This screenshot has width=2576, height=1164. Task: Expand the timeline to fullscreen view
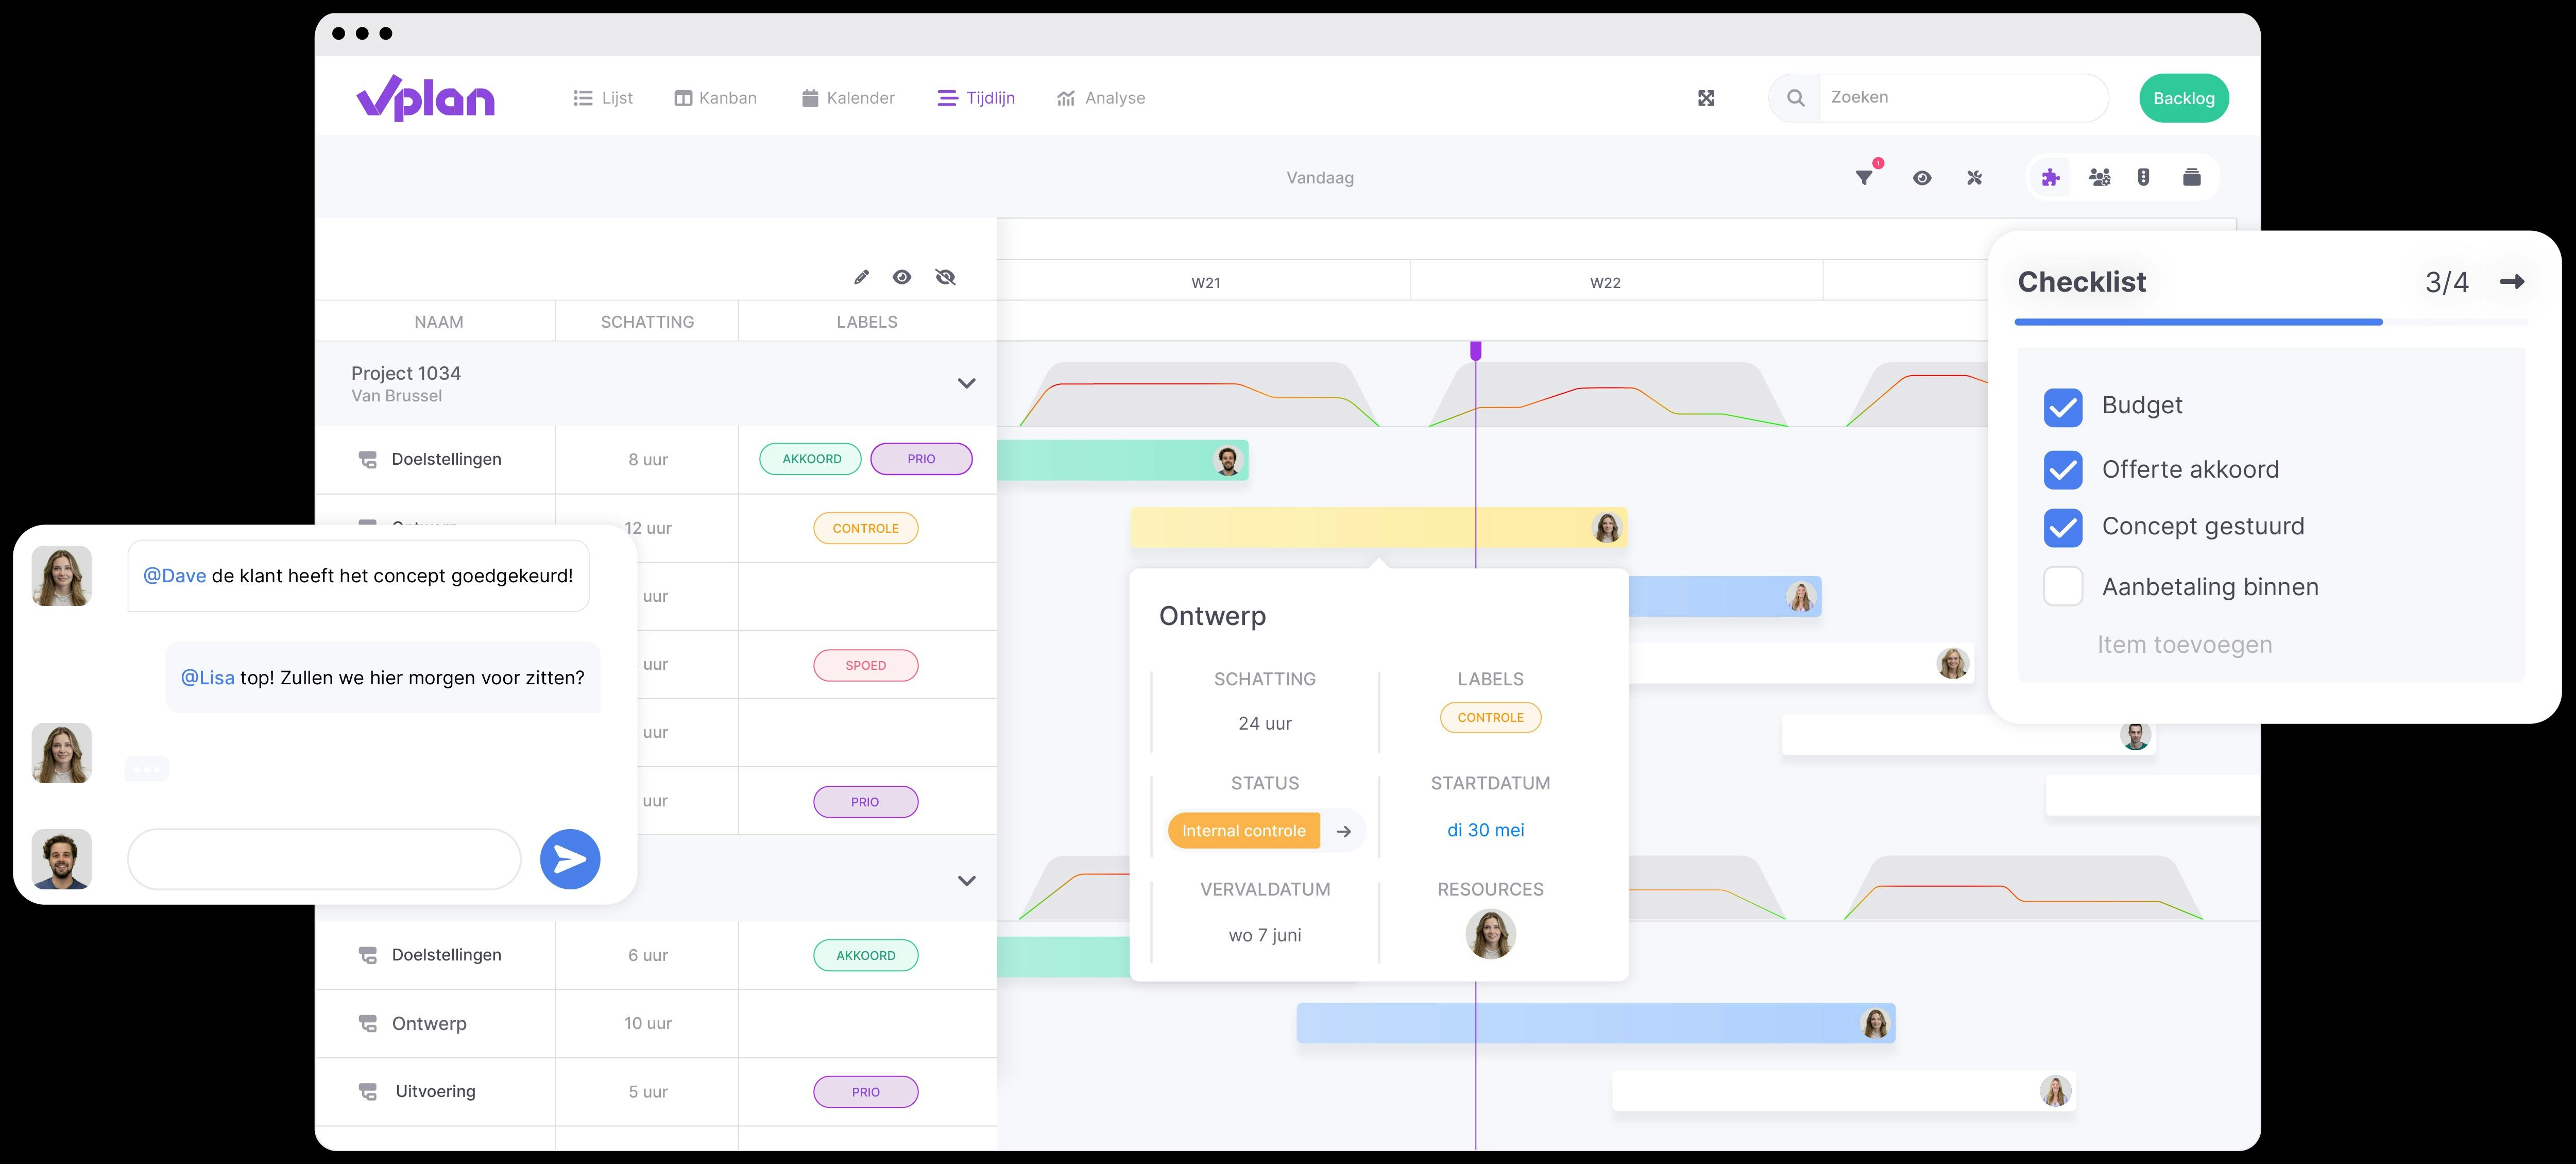pyautogui.click(x=1707, y=97)
